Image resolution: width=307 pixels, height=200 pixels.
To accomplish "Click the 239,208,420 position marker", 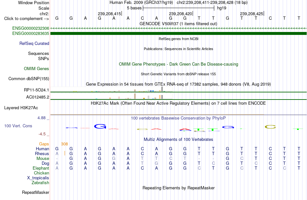I will coord(181,14).
